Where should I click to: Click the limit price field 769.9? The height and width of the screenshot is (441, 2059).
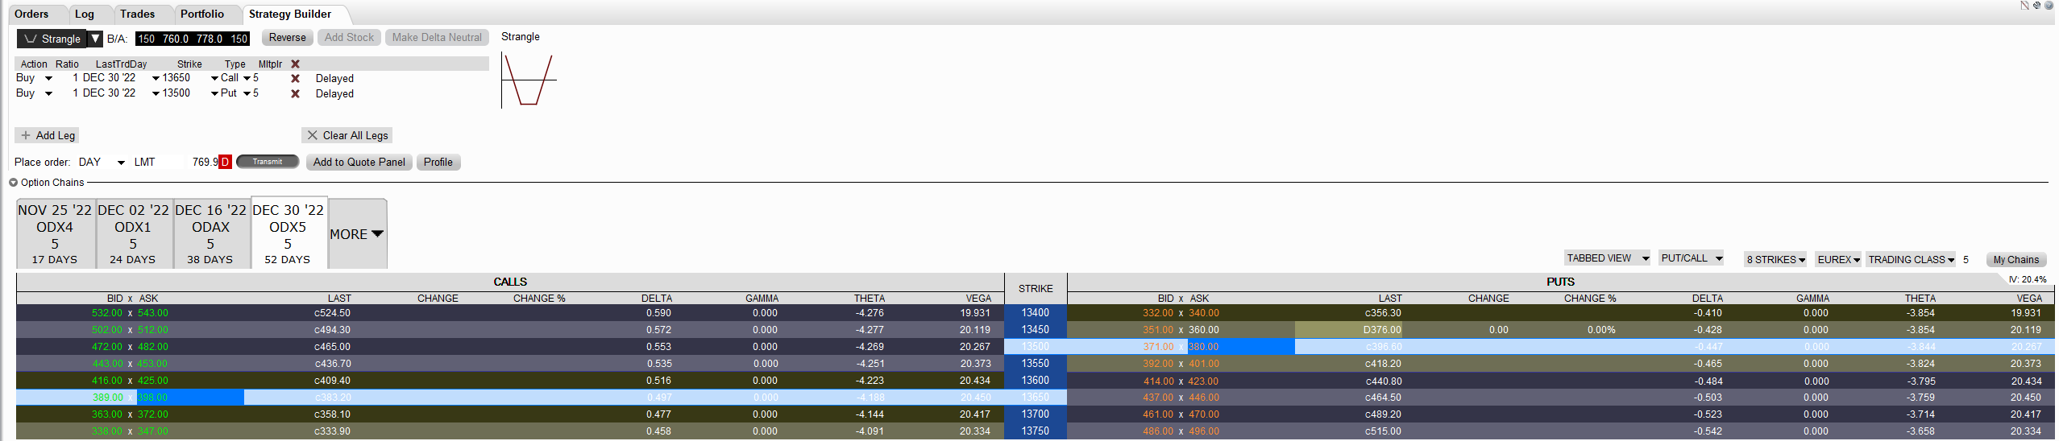204,162
